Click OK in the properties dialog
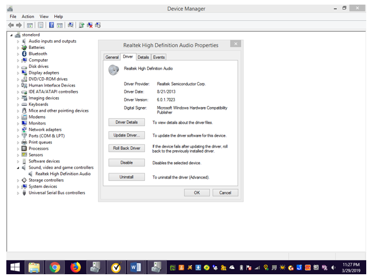Image resolution: width=372 pixels, height=280 pixels. point(197,193)
